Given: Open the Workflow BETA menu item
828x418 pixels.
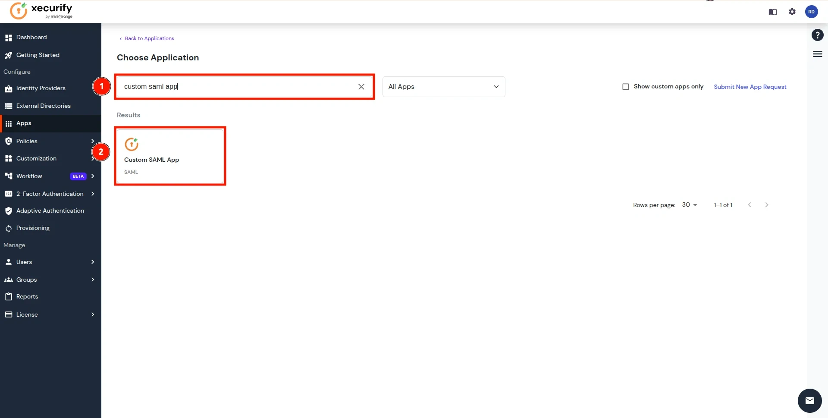Looking at the screenshot, I should point(30,176).
